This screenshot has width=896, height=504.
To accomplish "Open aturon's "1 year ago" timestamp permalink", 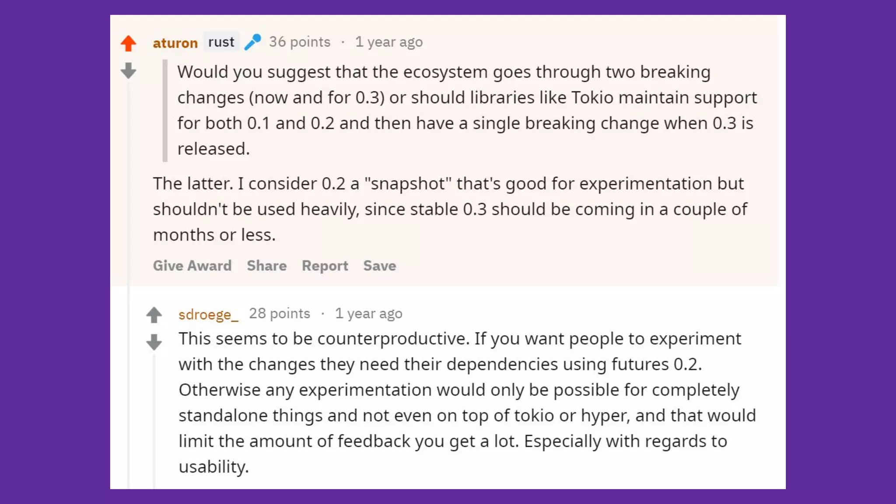I will [x=388, y=42].
